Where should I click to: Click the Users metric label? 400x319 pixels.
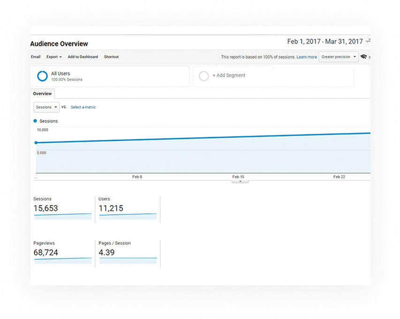104,199
